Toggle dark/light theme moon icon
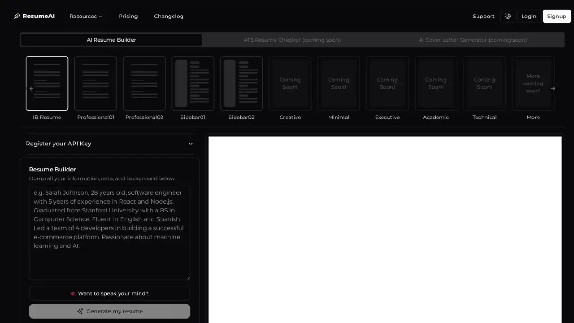Viewport: 574px width, 323px height. pyautogui.click(x=508, y=16)
